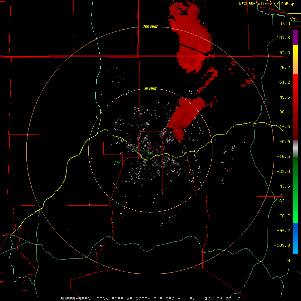Click the TH legend label
The image size is (301, 301).
coord(287,261)
